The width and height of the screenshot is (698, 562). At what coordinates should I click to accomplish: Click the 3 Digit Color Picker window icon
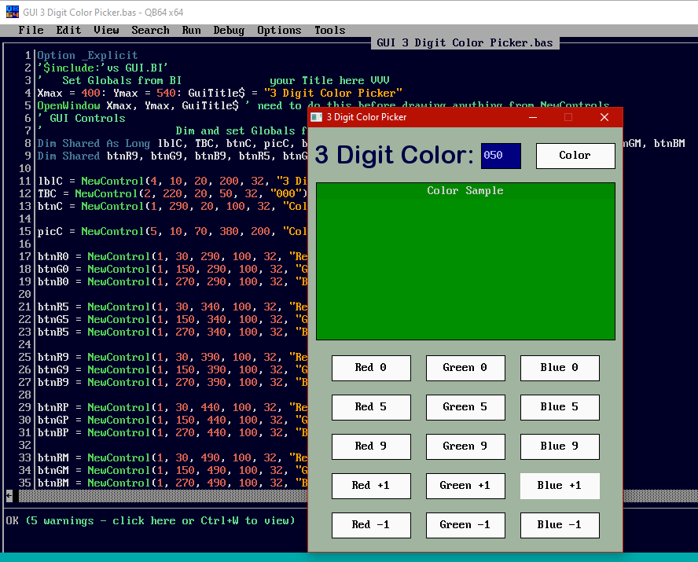point(317,117)
